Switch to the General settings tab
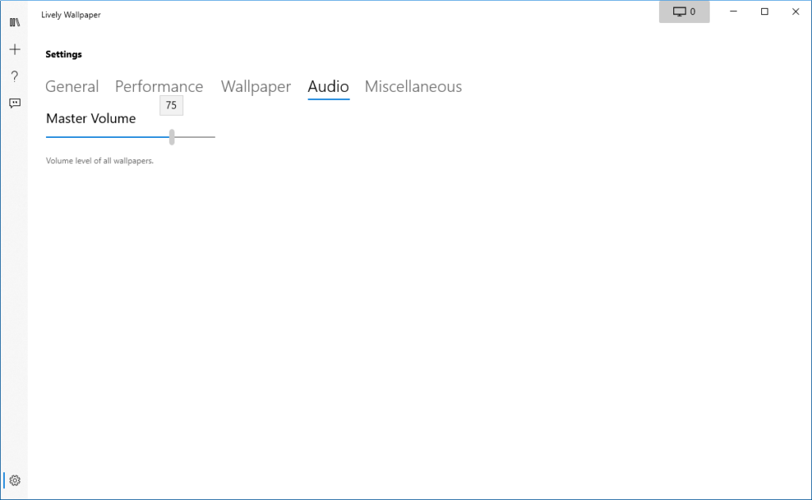 (x=72, y=87)
